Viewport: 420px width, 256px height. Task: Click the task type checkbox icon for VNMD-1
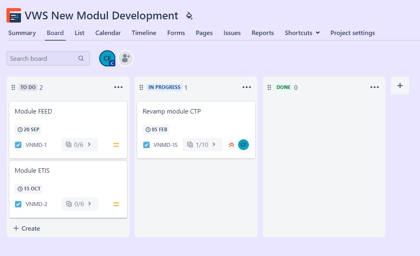[18, 145]
